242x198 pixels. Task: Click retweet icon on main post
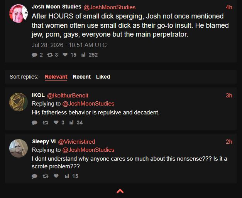point(50,55)
